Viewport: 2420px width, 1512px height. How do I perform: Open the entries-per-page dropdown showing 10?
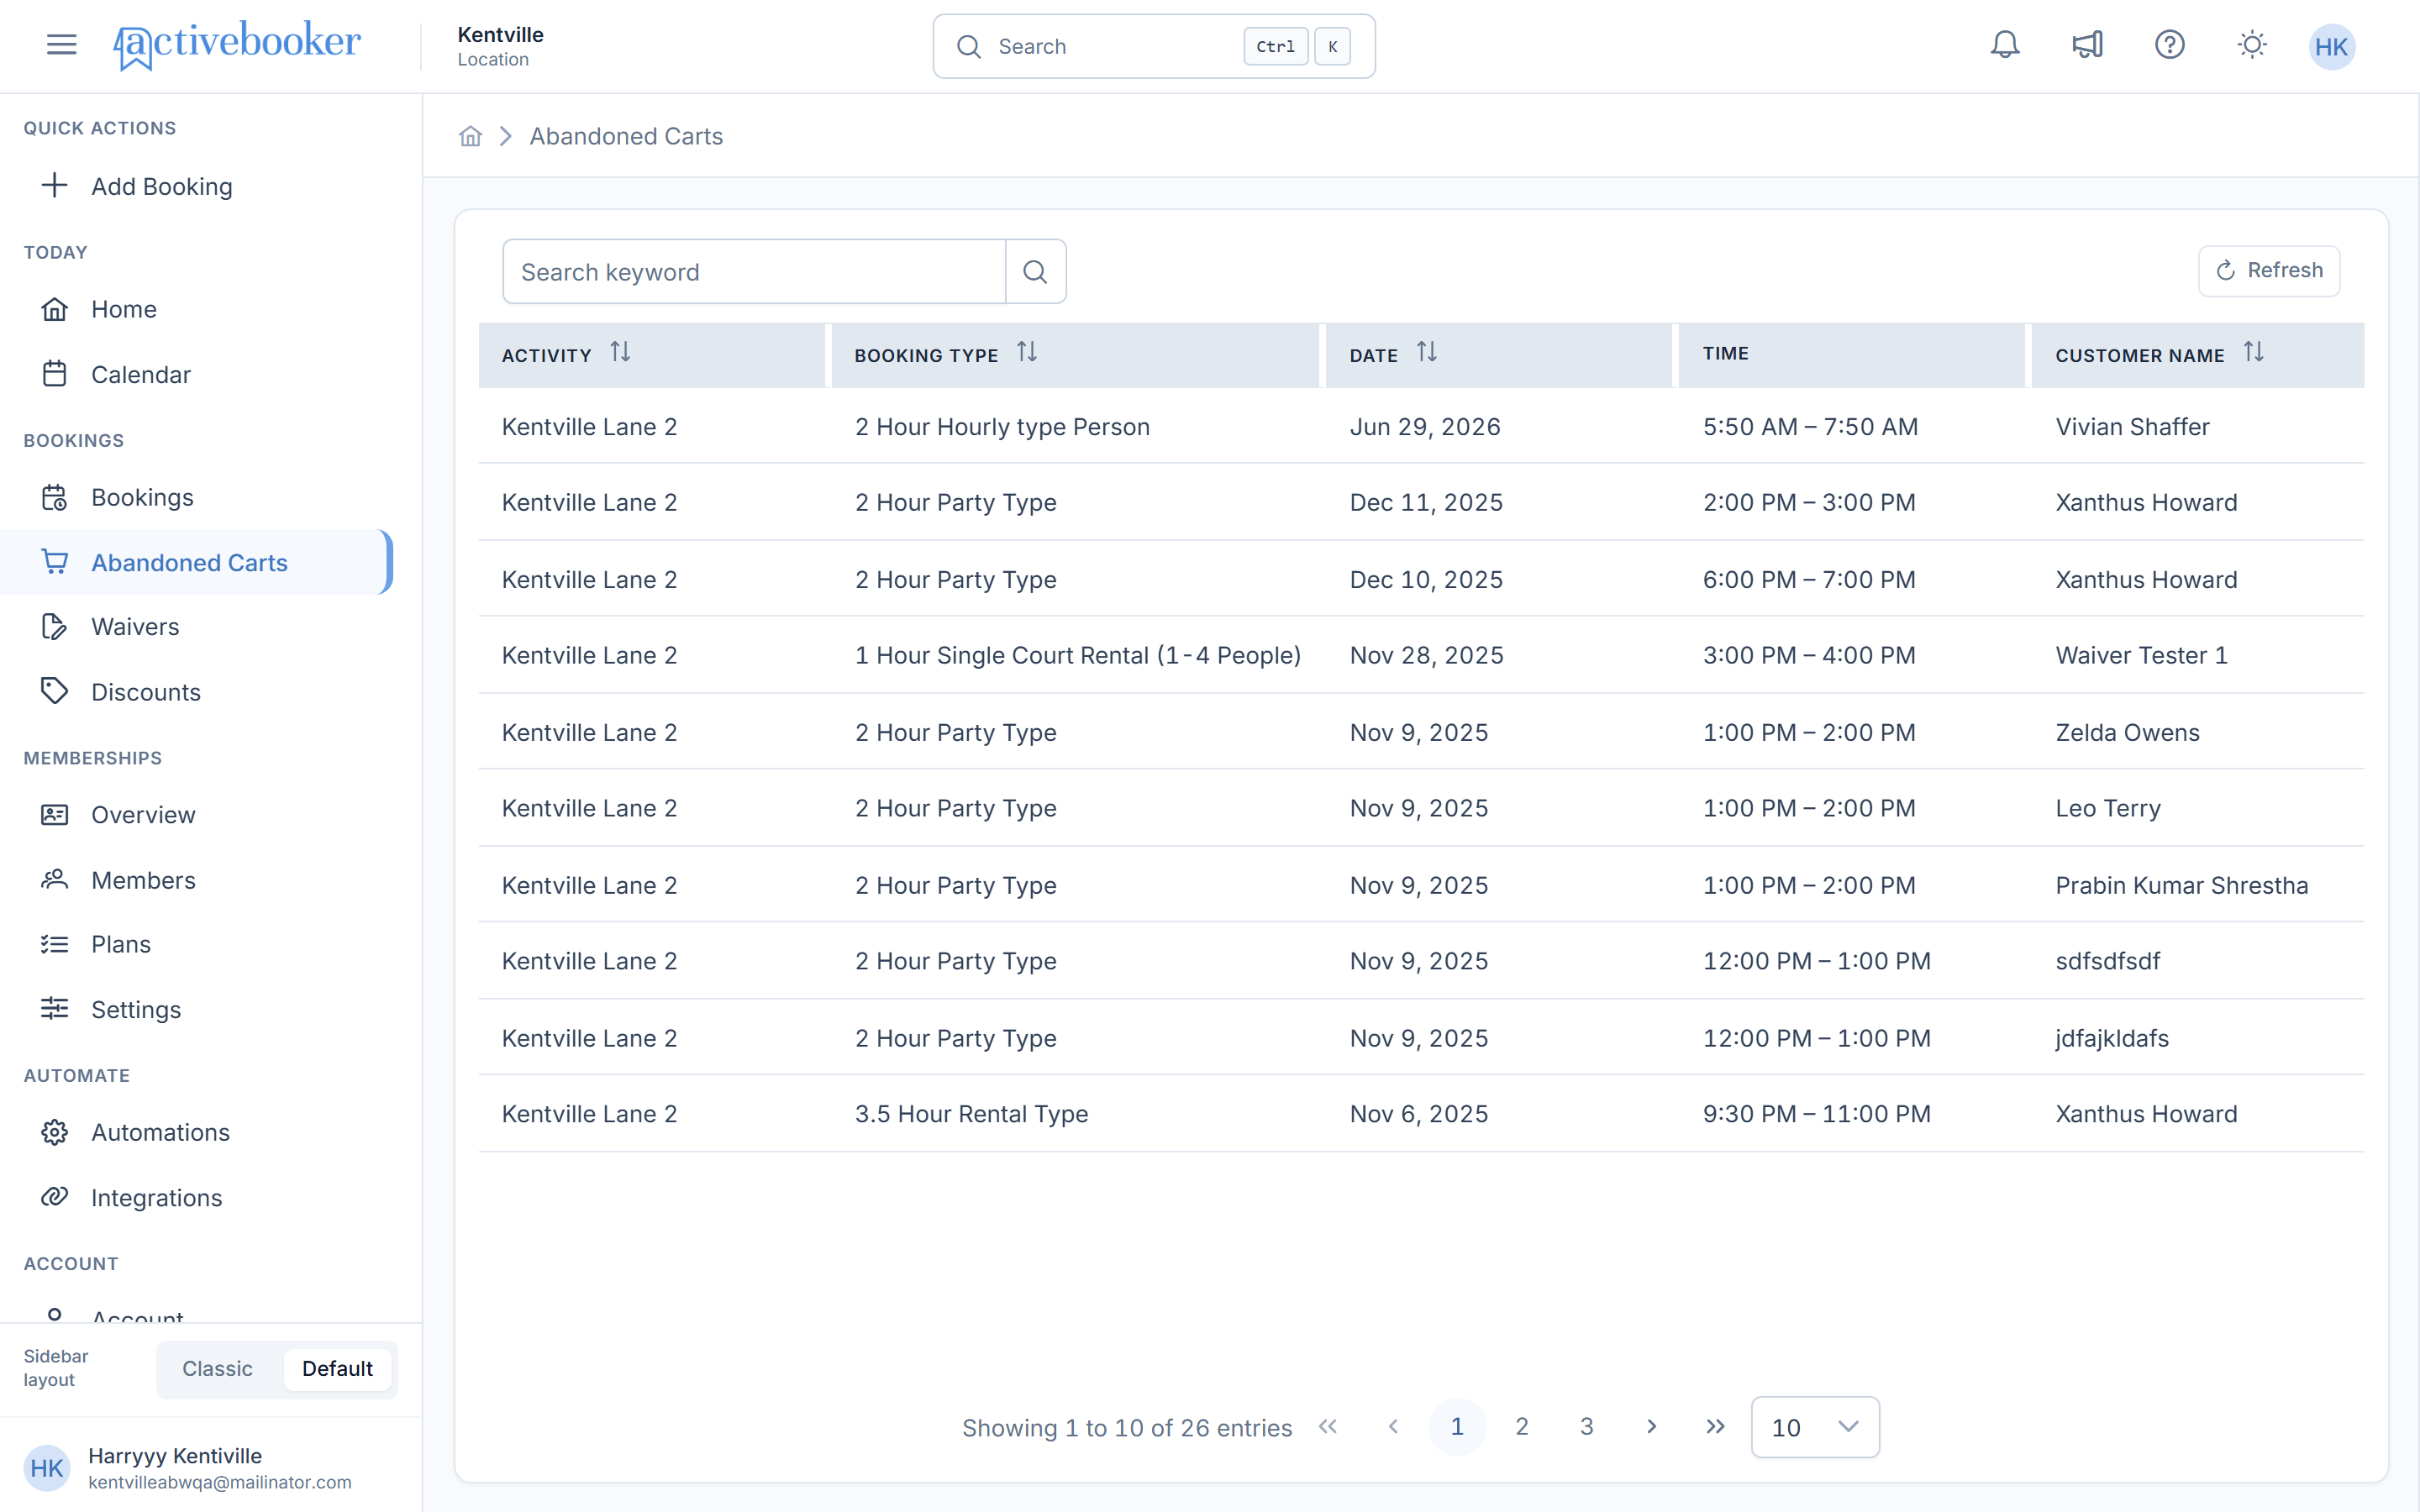(1814, 1427)
